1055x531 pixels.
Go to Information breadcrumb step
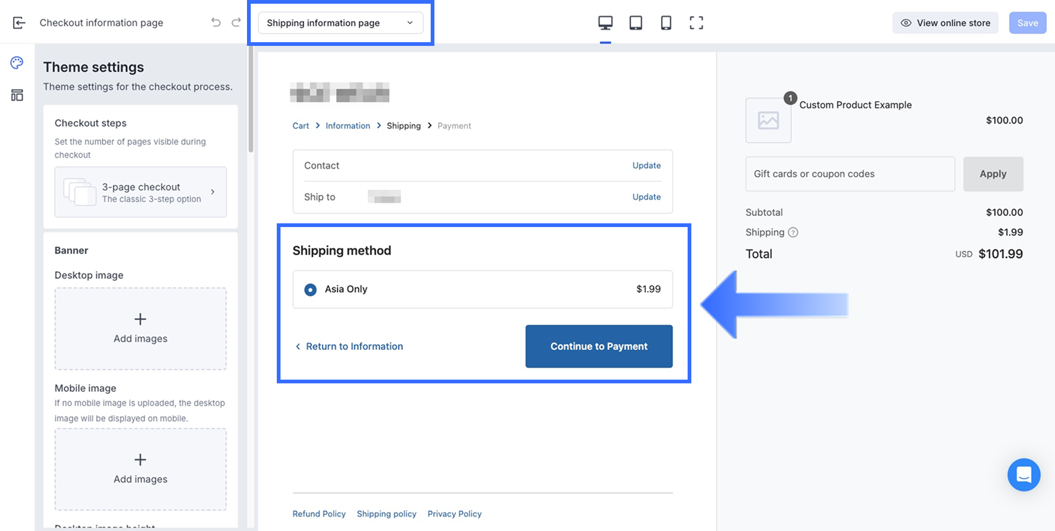(x=348, y=126)
